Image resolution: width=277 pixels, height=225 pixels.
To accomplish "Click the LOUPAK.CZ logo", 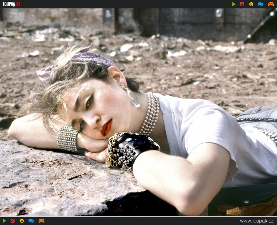I will 11,4.
